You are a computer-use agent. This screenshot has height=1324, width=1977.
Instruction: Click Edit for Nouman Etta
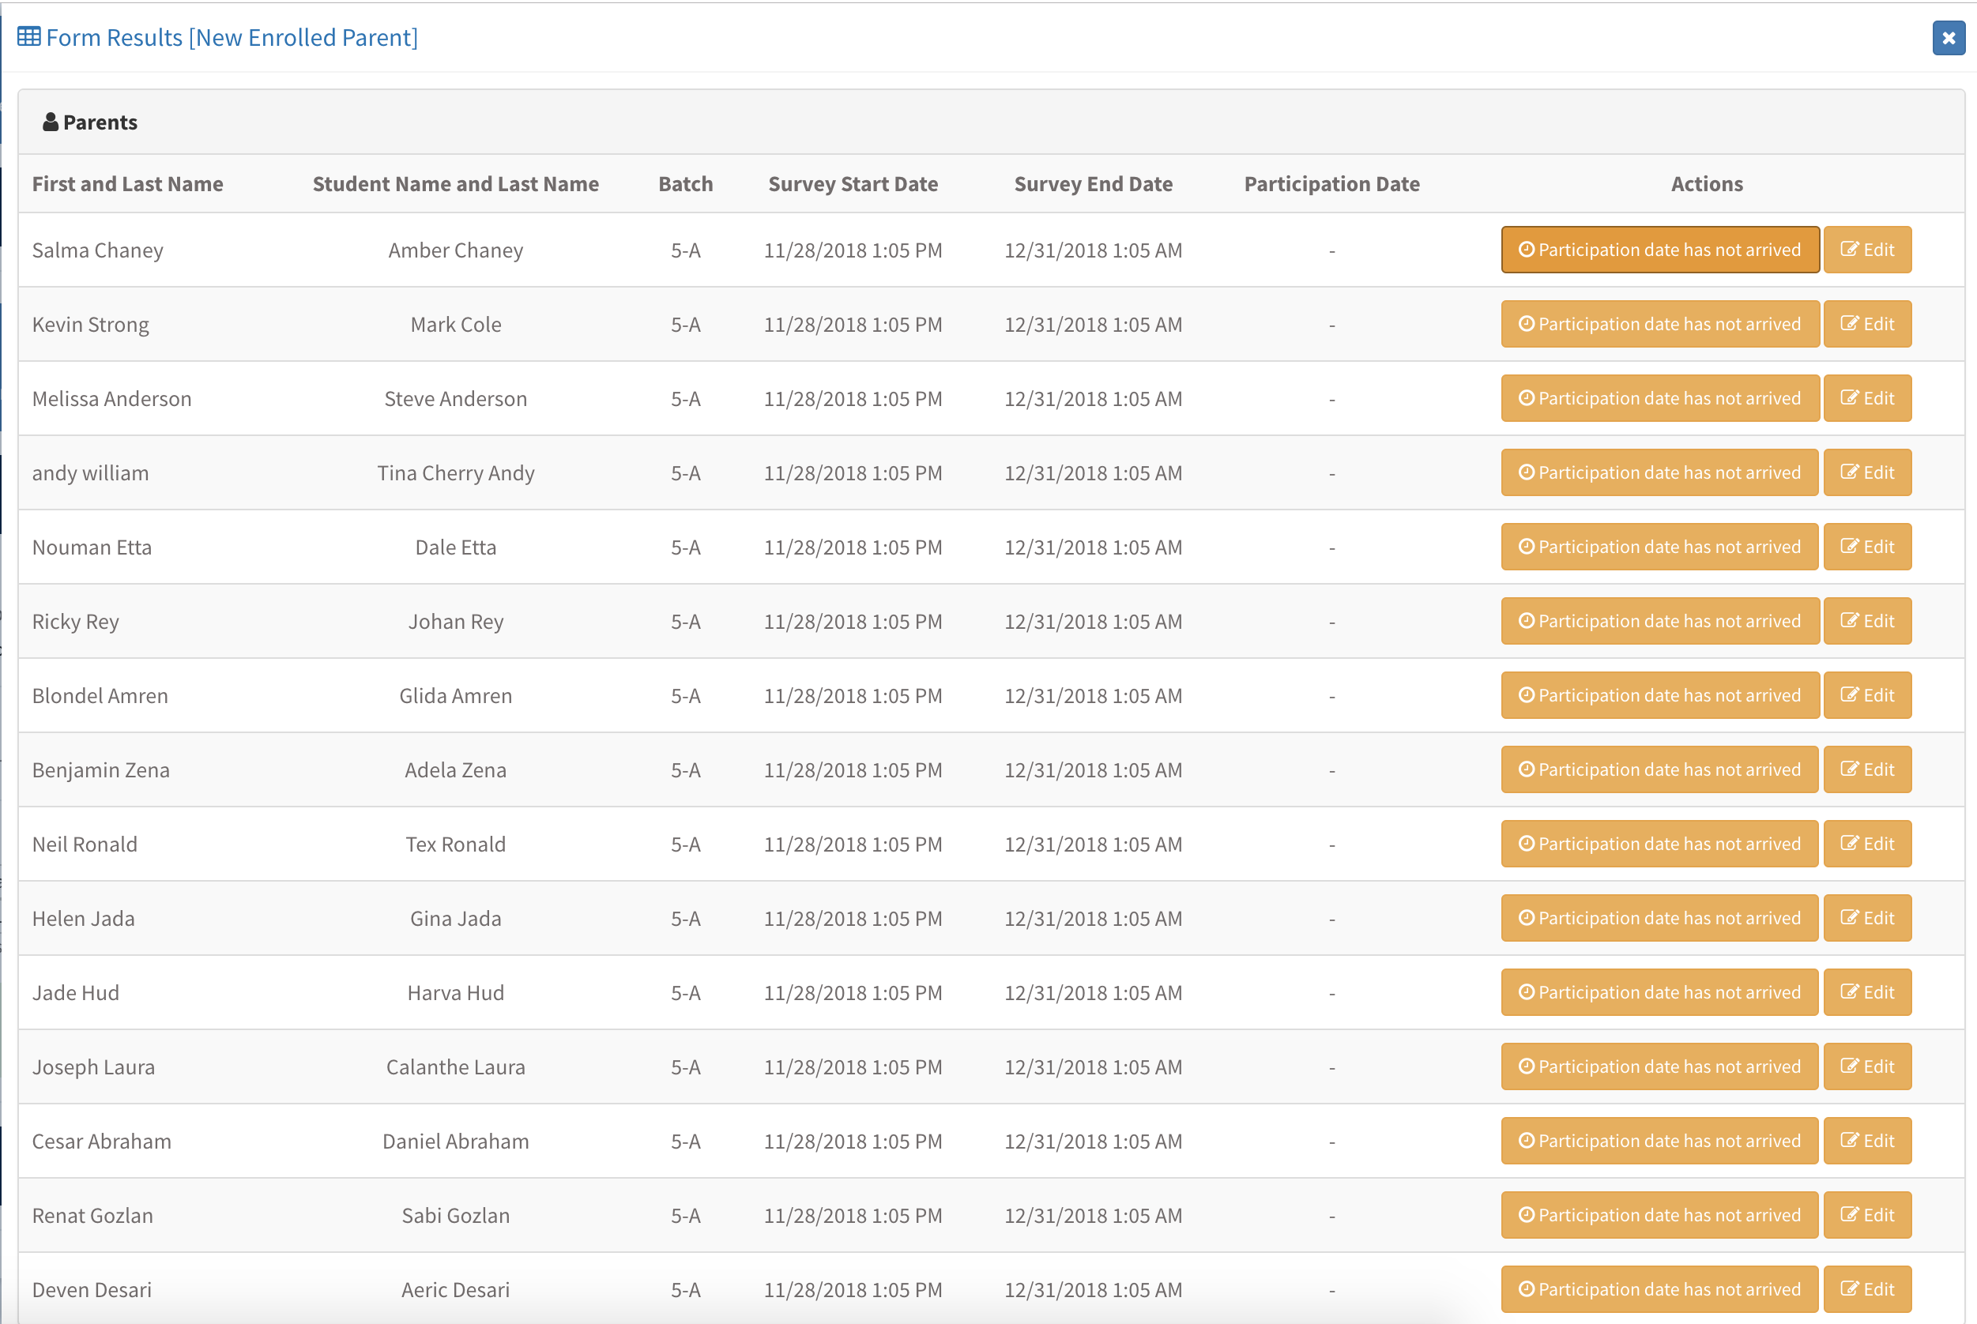coord(1867,547)
